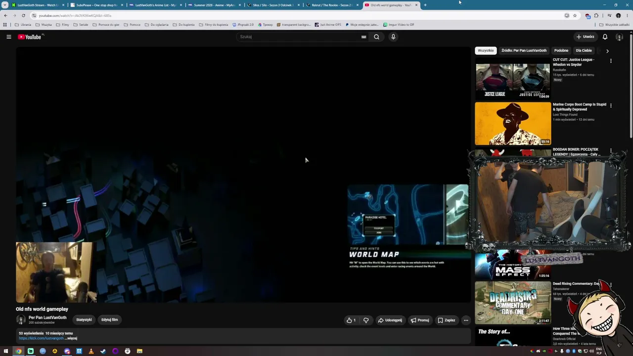Close the Old nfs world gameplay tab
The width and height of the screenshot is (633, 356).
tap(416, 5)
